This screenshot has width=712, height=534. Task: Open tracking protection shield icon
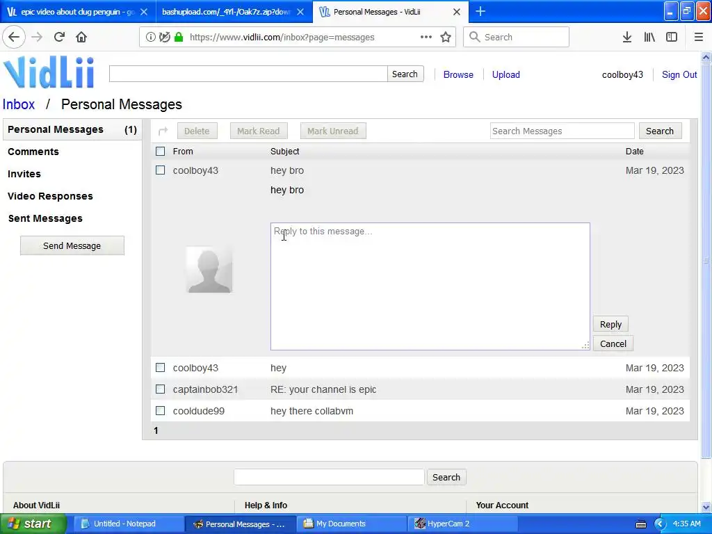tap(165, 38)
